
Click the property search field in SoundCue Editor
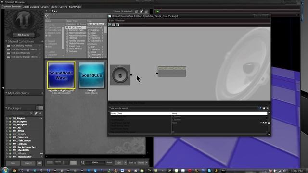pyautogui.click(x=183, y=108)
